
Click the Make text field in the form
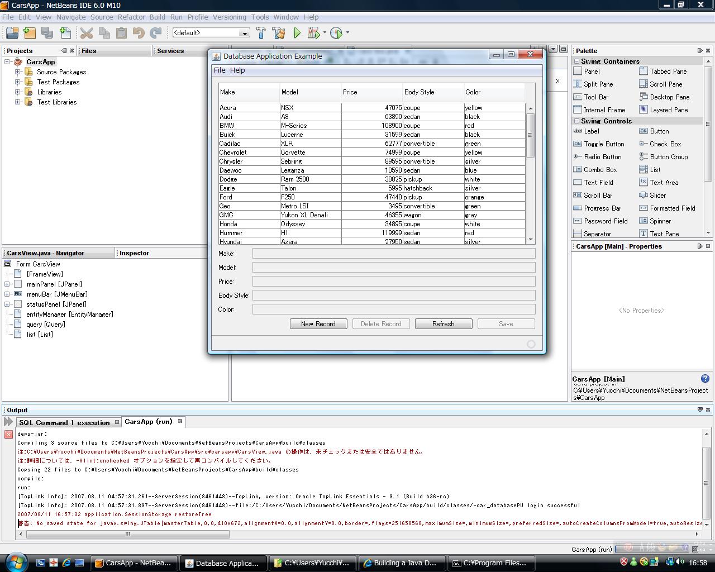[x=393, y=254]
